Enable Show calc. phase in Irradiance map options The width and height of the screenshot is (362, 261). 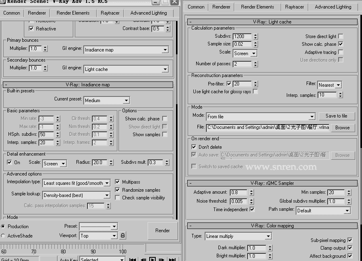[165, 119]
